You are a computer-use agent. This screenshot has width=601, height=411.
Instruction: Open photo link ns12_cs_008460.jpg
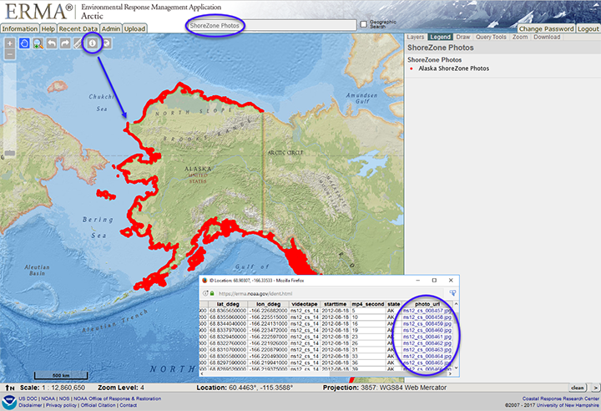point(427,330)
